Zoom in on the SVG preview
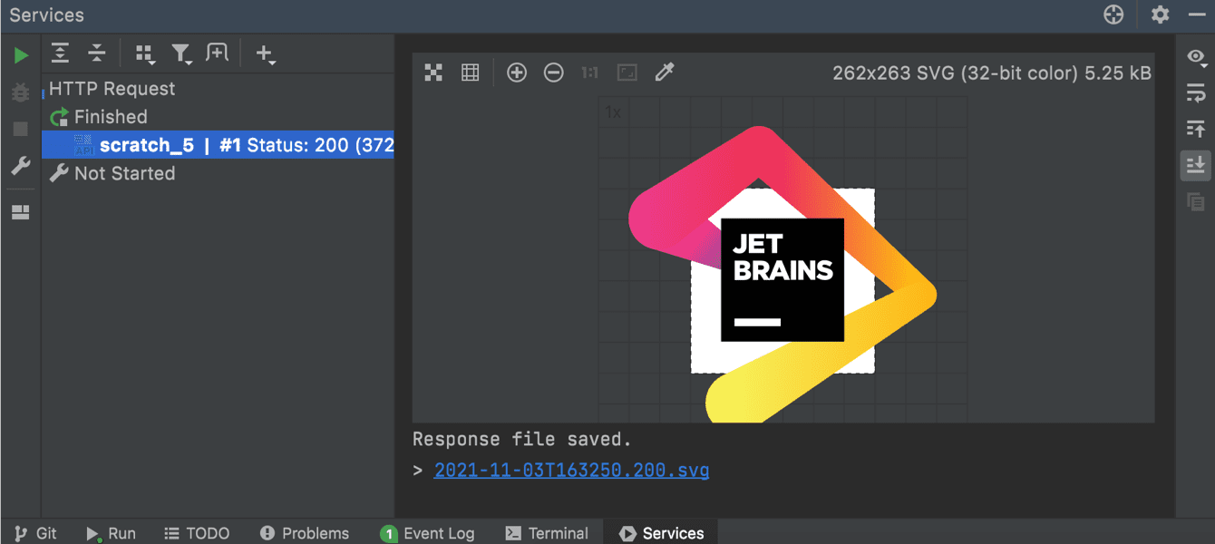The image size is (1215, 544). 517,73
